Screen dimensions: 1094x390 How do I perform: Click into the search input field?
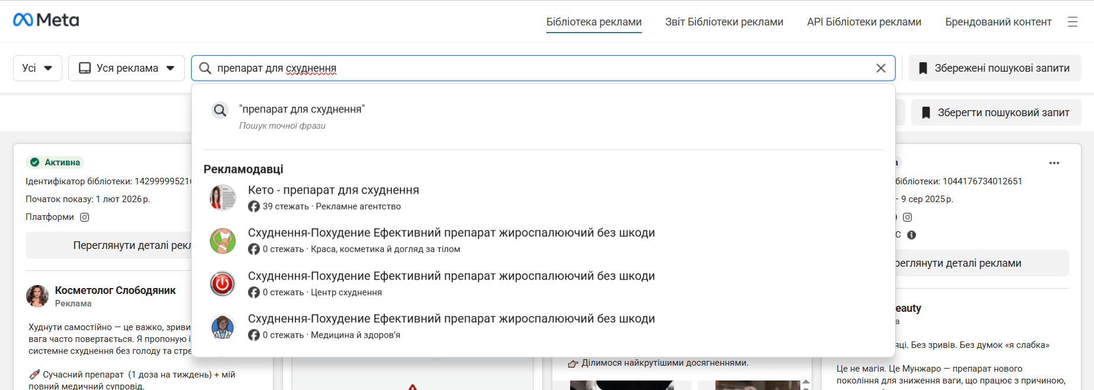click(543, 68)
